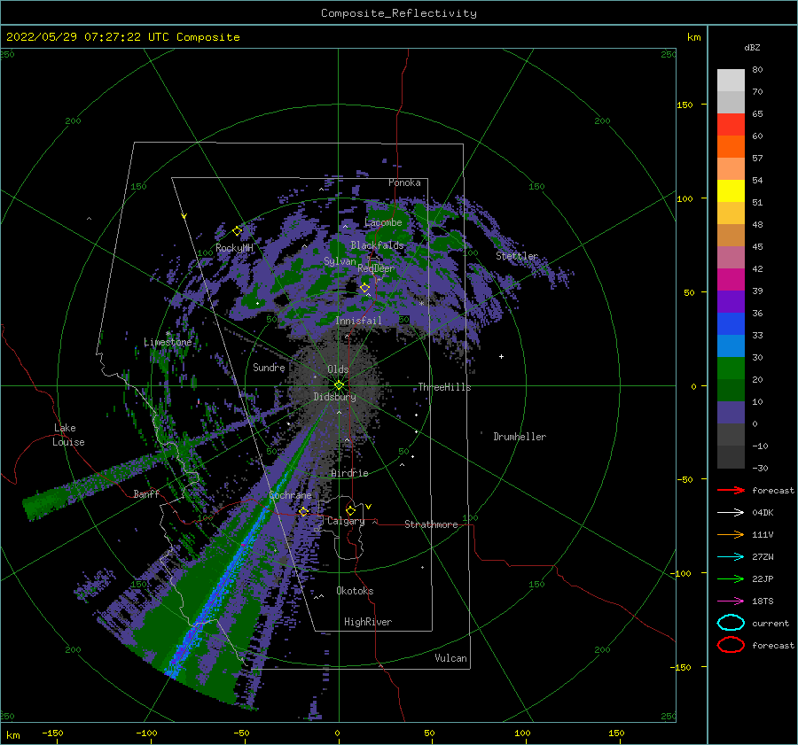Image resolution: width=798 pixels, height=745 pixels.
Task: Click the cyan current ellipse in legend
Action: pyautogui.click(x=731, y=623)
